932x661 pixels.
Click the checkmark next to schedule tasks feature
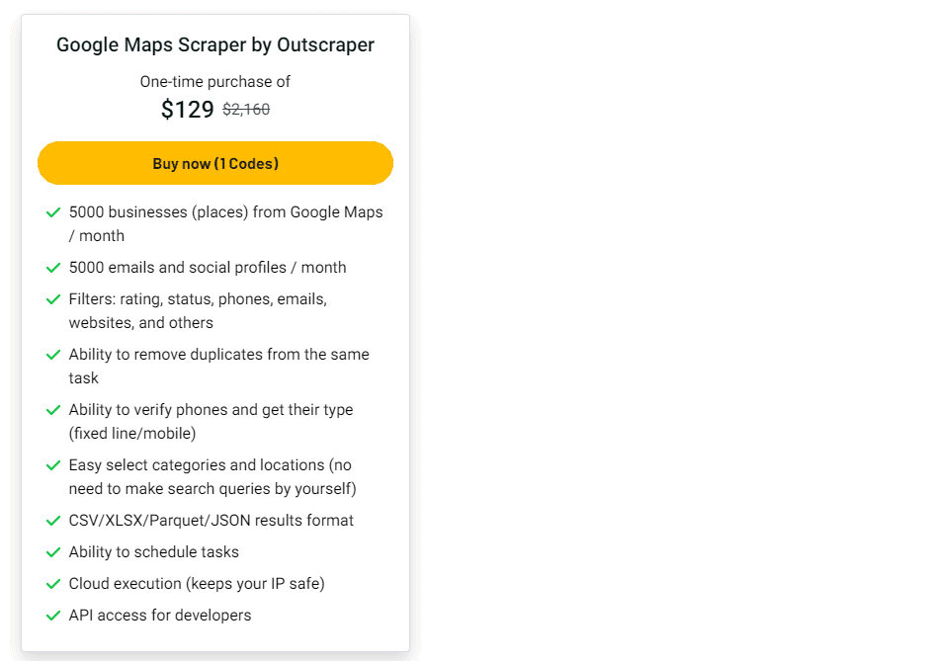54,552
